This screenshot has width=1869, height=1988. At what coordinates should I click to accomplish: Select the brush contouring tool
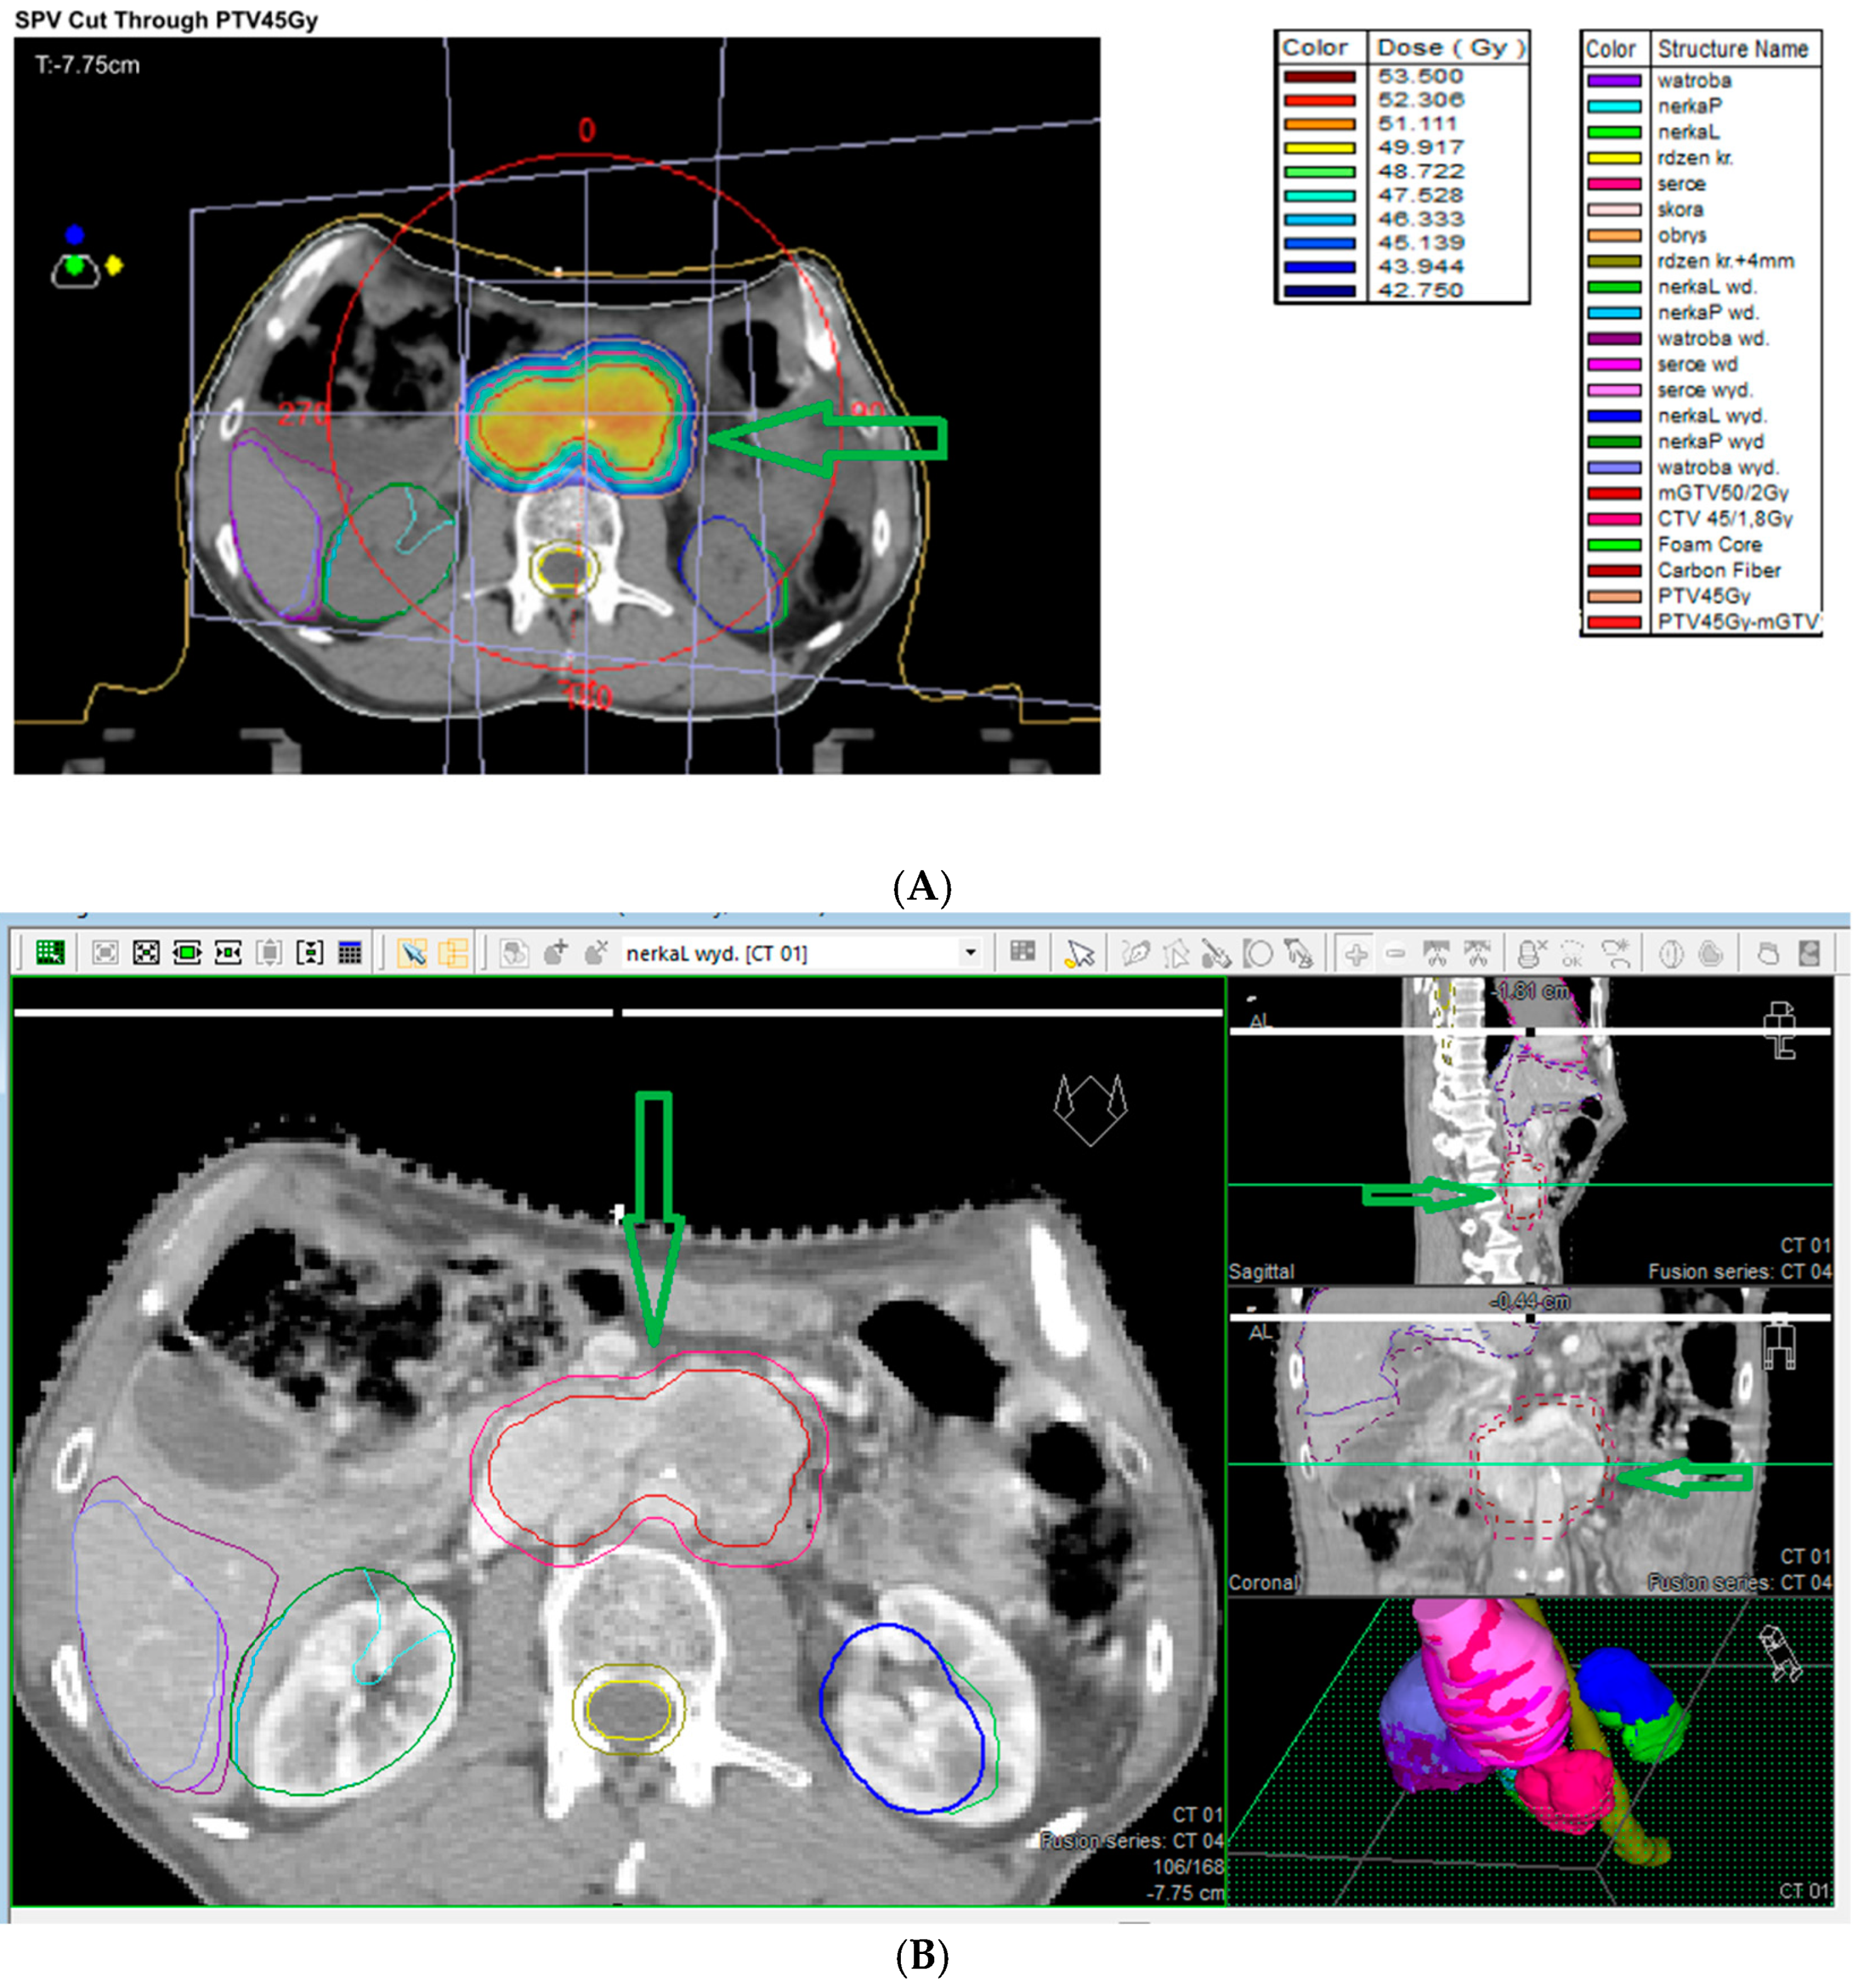click(x=1216, y=953)
